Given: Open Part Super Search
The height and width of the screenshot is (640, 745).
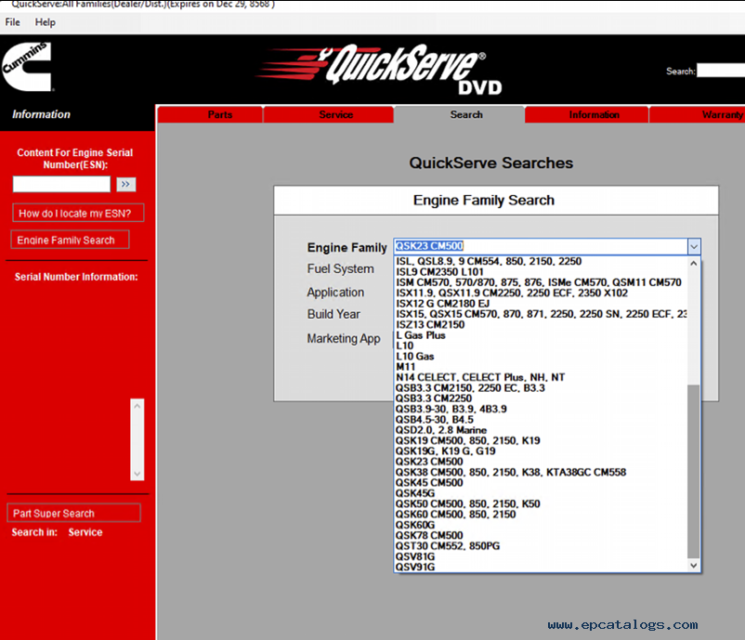Looking at the screenshot, I should (74, 514).
